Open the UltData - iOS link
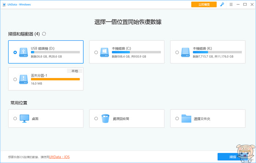Image resolution: width=256 pixels, height=163 pixels. coord(59,157)
